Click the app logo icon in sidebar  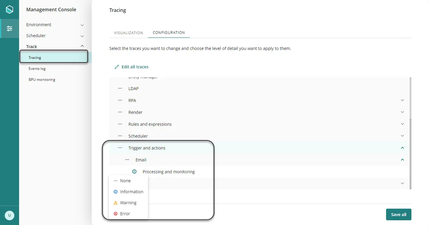pos(10,10)
